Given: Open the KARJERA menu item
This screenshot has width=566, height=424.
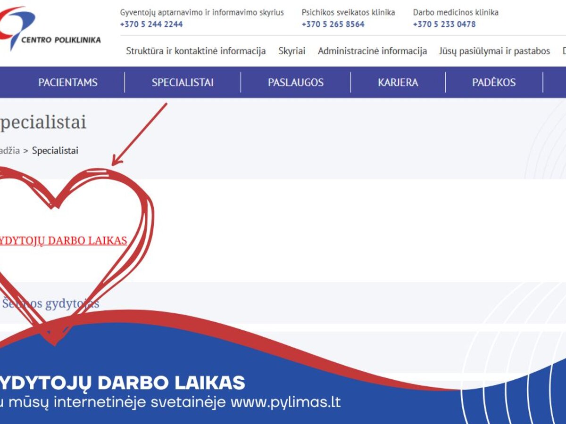Looking at the screenshot, I should [x=398, y=82].
